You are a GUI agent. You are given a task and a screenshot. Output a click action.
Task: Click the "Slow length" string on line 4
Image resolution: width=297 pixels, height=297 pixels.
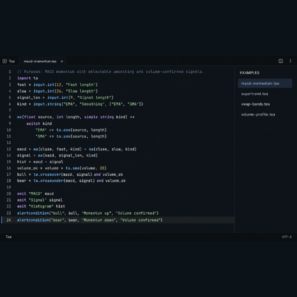(80, 91)
